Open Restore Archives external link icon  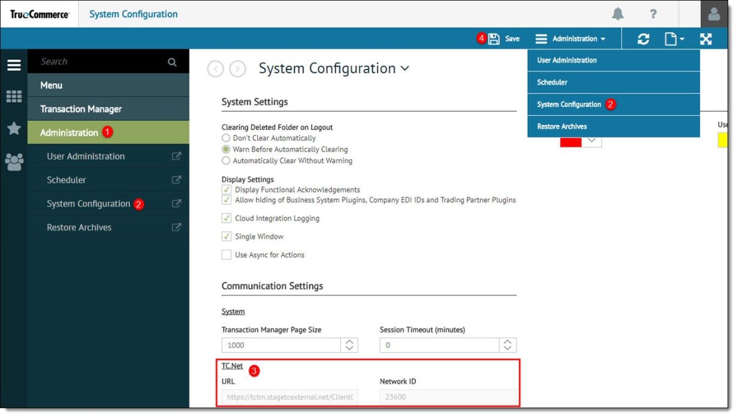tap(177, 228)
